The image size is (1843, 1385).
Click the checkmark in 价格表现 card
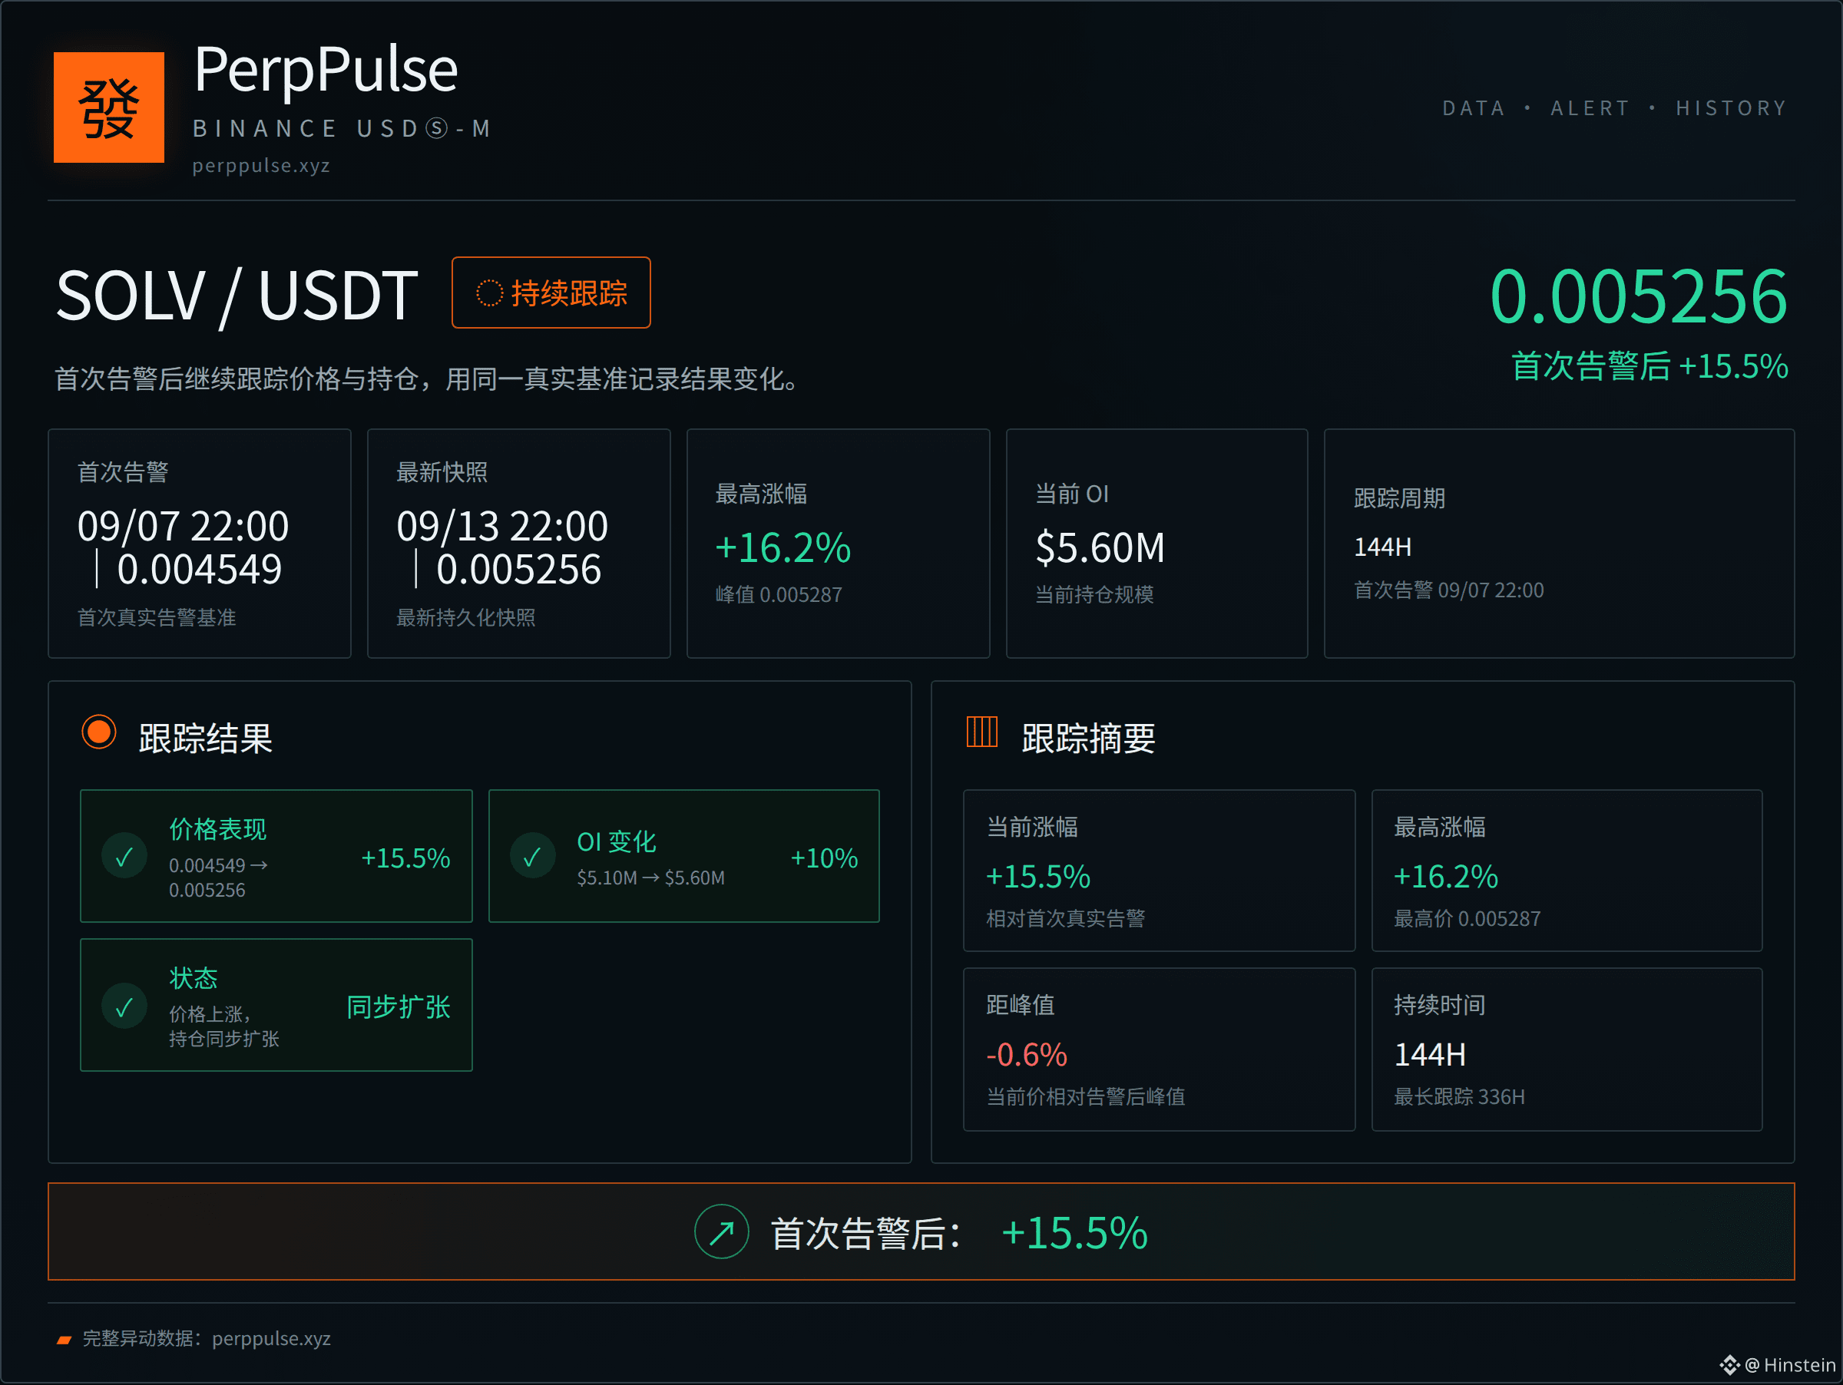pos(124,857)
